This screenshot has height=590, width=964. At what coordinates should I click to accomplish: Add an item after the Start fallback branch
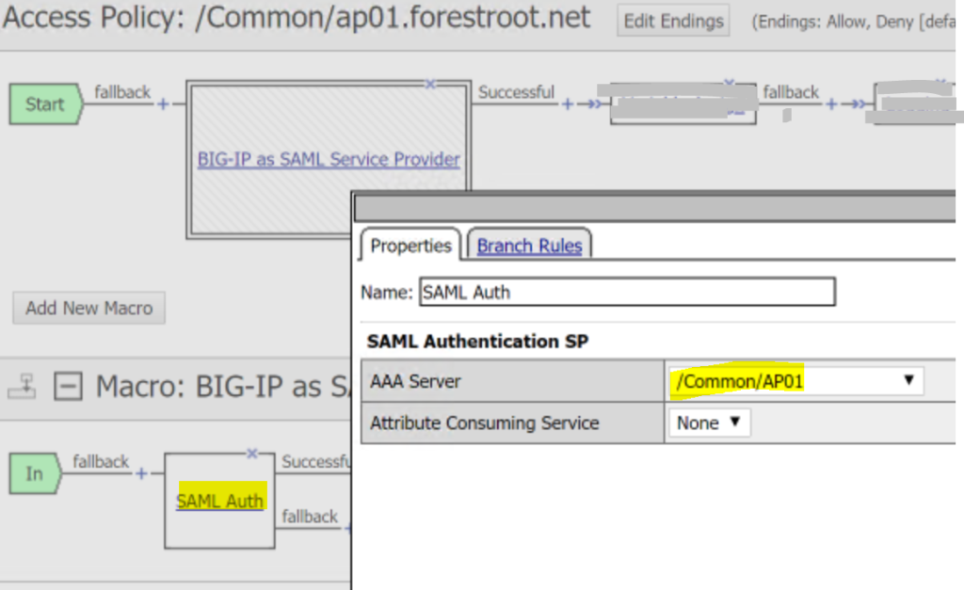(163, 104)
